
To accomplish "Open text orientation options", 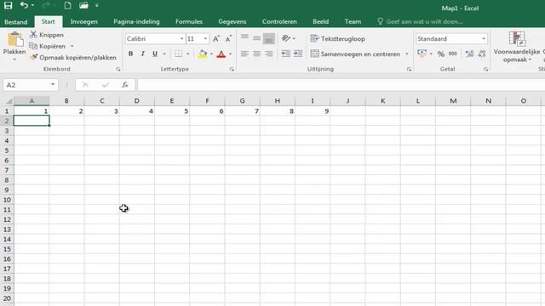I will point(288,38).
